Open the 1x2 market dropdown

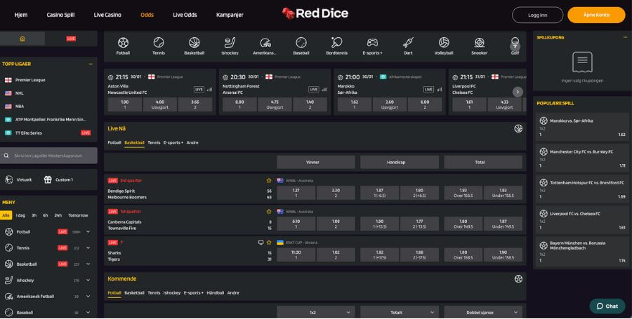tap(315, 312)
